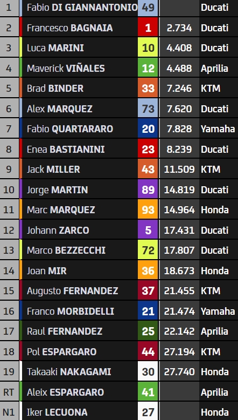Click Jack MILLER orange number 43

[148, 170]
